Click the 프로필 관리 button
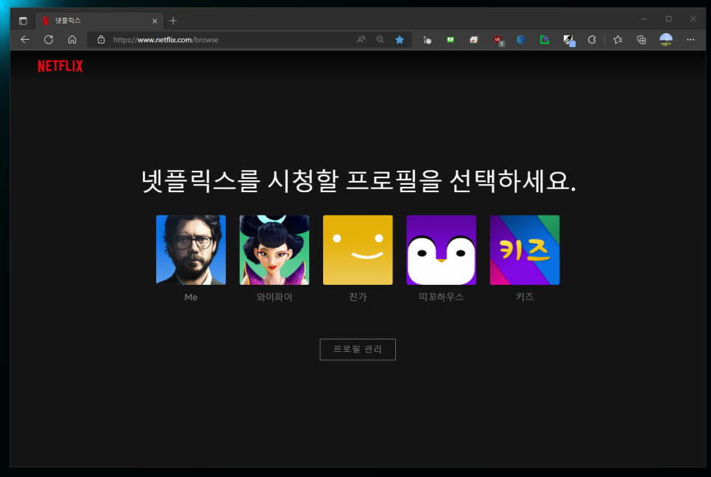This screenshot has width=711, height=477. coord(358,349)
